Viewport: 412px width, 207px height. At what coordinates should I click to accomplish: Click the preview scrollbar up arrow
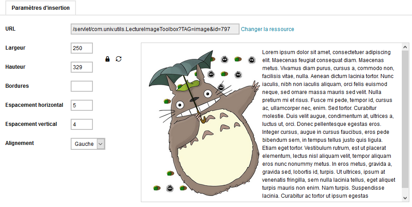coord(405,47)
